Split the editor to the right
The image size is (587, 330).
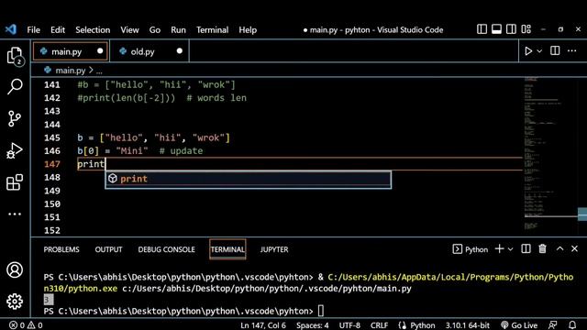pyautogui.click(x=555, y=50)
